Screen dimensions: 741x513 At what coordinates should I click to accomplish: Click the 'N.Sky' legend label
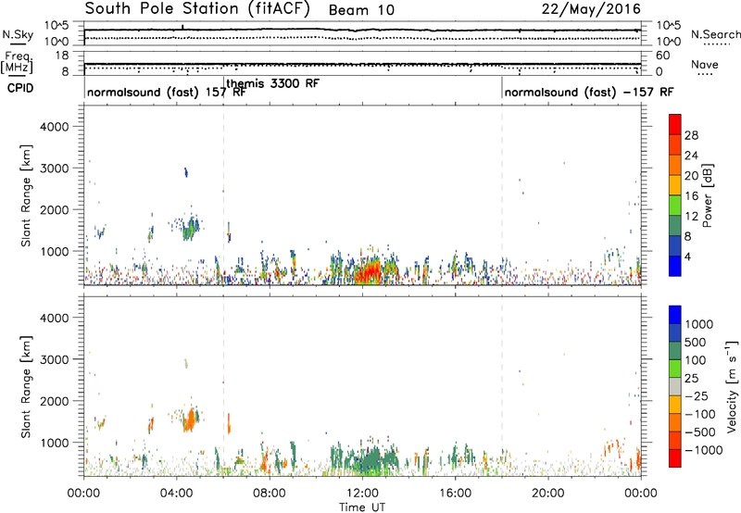pos(18,34)
